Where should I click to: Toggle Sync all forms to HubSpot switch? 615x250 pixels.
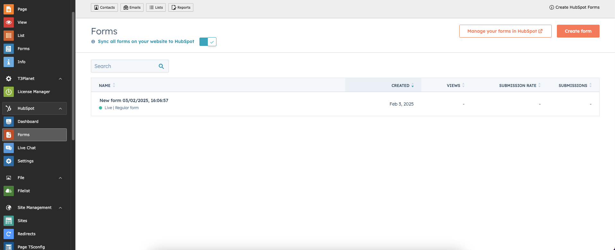208,42
